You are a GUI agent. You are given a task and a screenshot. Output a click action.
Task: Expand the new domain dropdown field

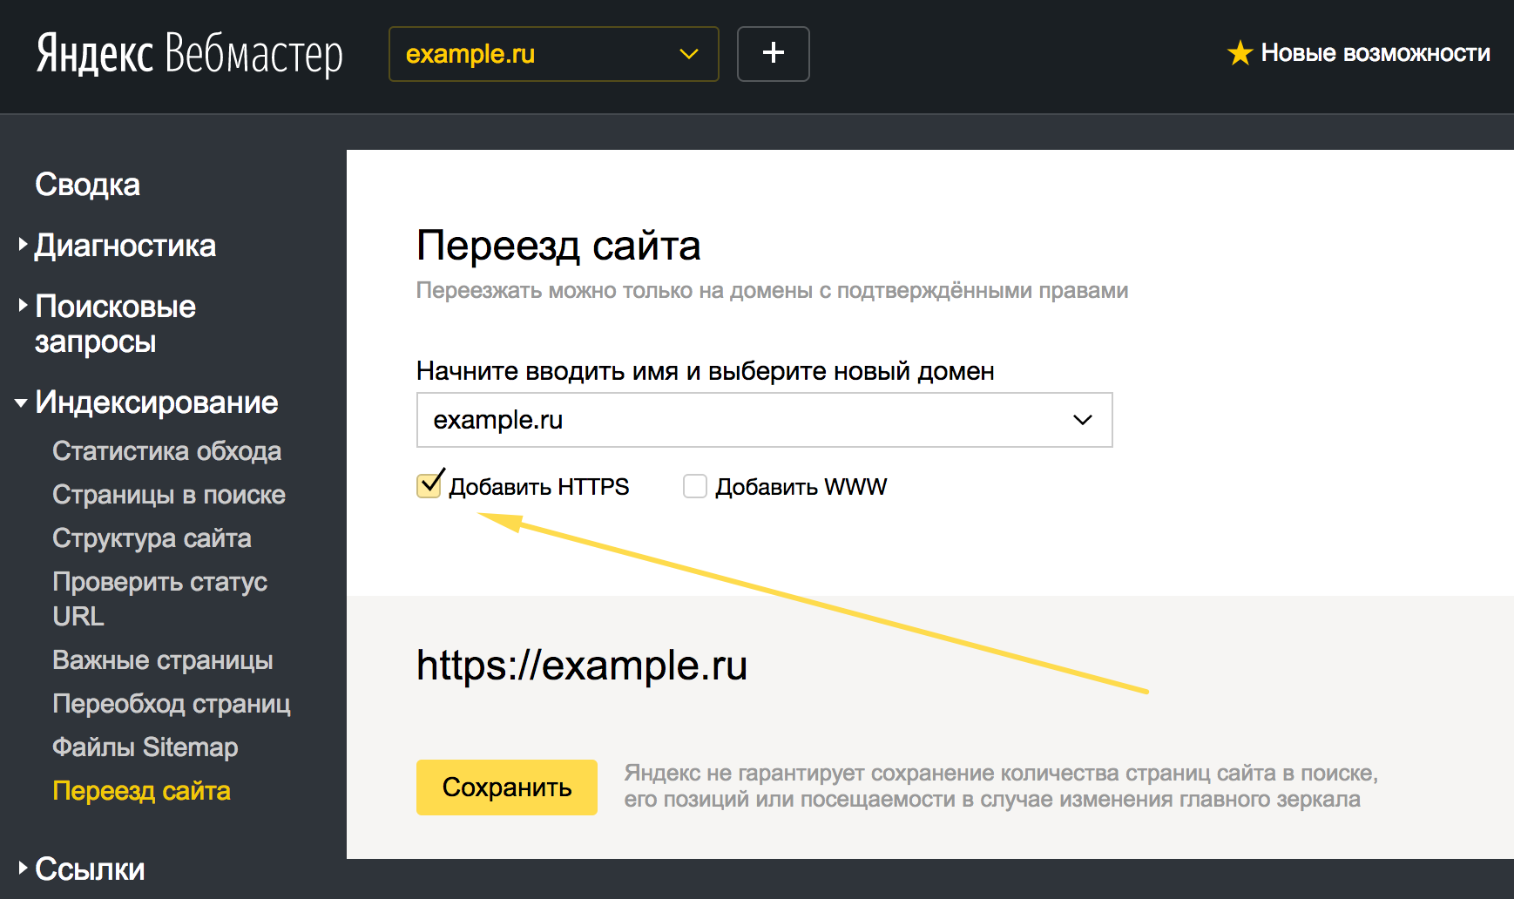(1081, 420)
